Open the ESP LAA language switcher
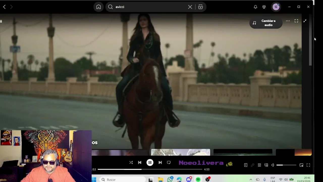This screenshot has height=182, width=323. (x=273, y=179)
